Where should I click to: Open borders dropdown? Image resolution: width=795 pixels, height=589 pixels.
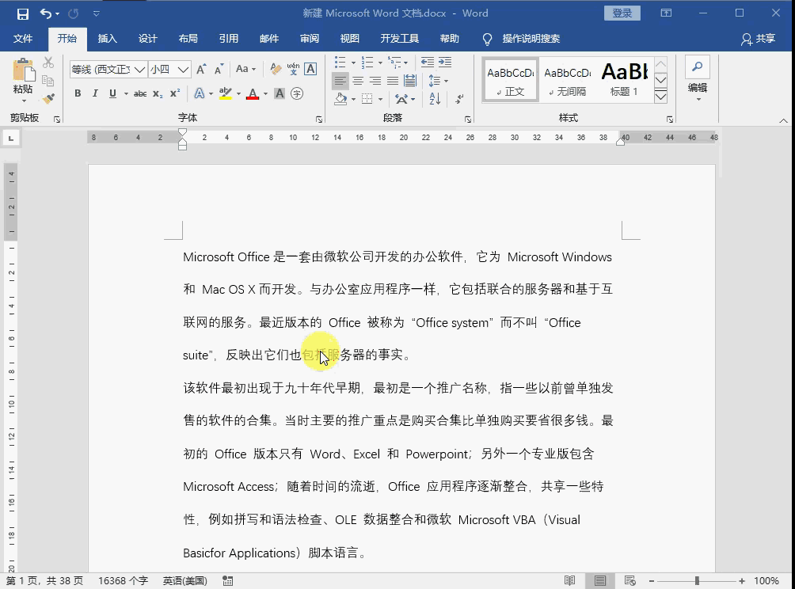380,99
